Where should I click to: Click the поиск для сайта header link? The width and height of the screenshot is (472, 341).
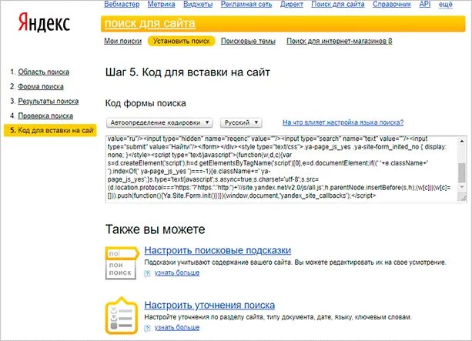[150, 23]
